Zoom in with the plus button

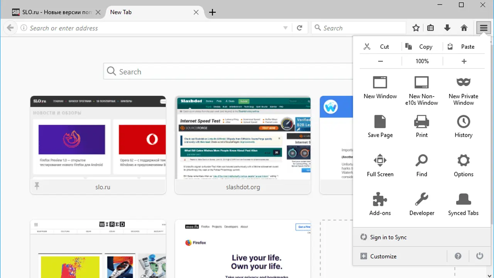[x=464, y=61]
